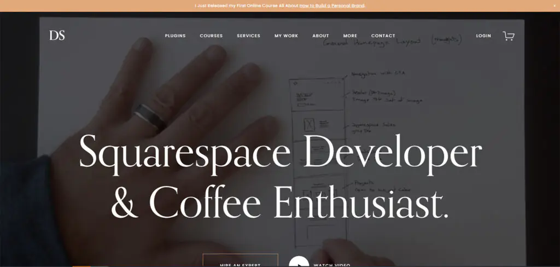Follow the How to Build a Personal Brand link
The image size is (560, 267).
pos(332,5)
